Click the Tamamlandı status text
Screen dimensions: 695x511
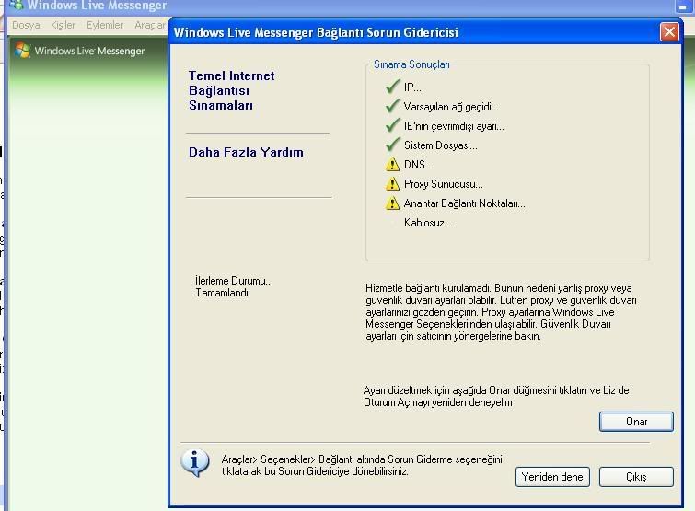click(x=222, y=293)
